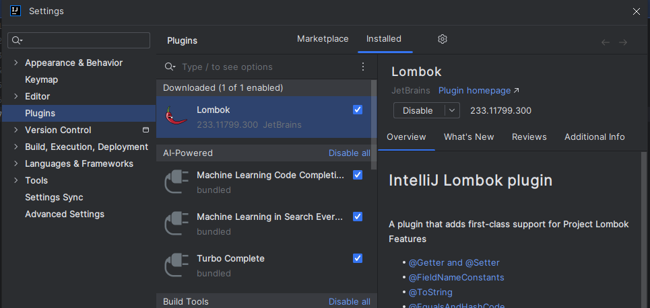Open the @FieldNameConstants link
Image resolution: width=650 pixels, height=308 pixels.
[x=457, y=277]
